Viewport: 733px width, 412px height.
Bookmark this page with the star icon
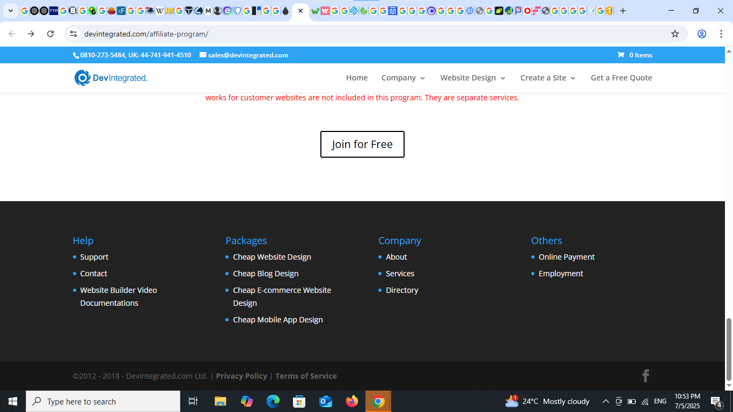click(675, 34)
